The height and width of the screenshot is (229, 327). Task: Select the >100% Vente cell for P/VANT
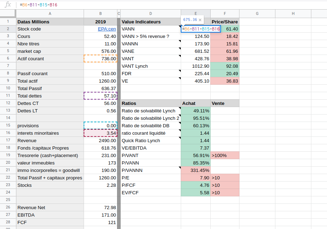pyautogui.click(x=225, y=155)
